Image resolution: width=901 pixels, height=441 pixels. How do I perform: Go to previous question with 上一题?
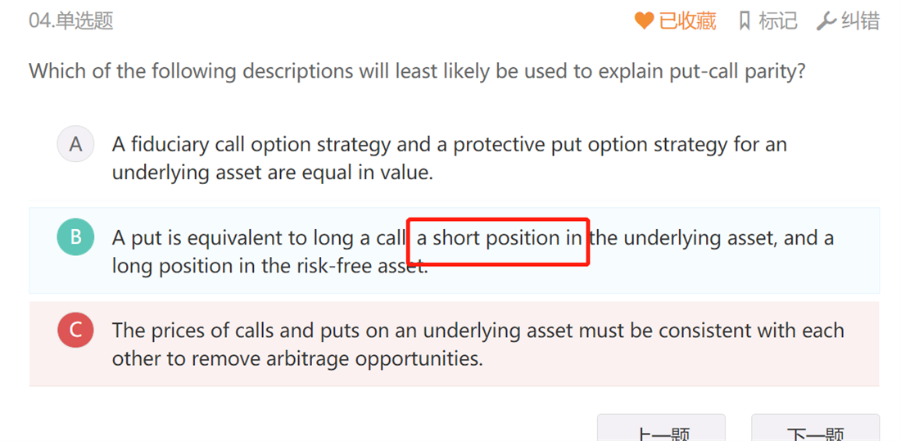point(661,431)
